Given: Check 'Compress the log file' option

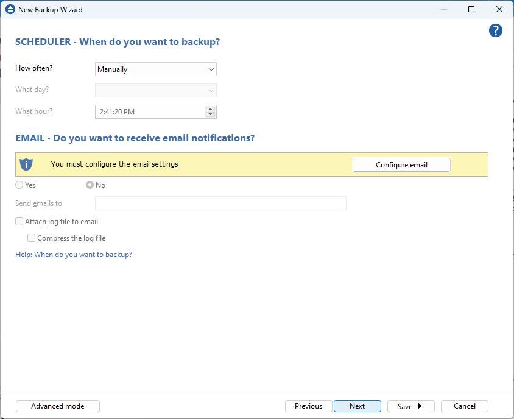Looking at the screenshot, I should (x=32, y=238).
